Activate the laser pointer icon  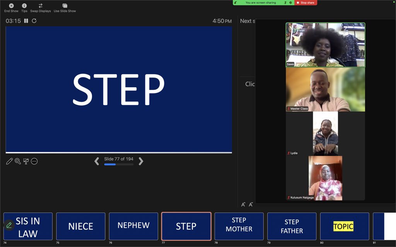coord(26,161)
